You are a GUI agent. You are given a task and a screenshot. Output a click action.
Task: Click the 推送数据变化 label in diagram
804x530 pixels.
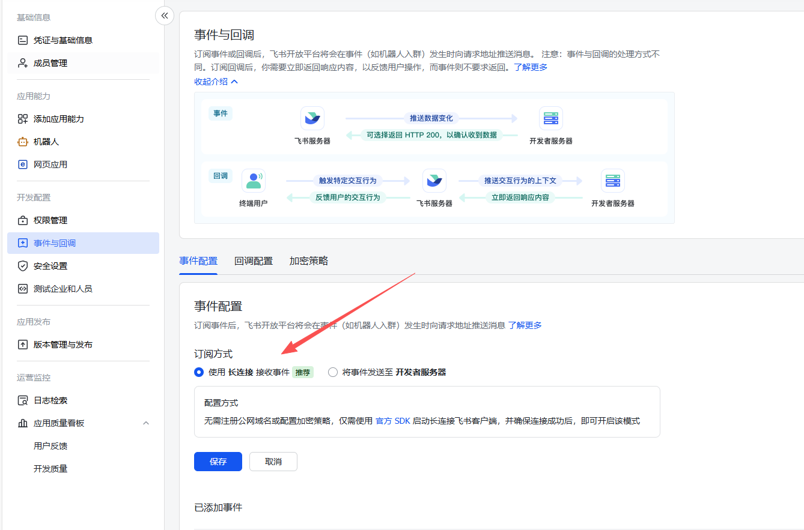tap(431, 118)
